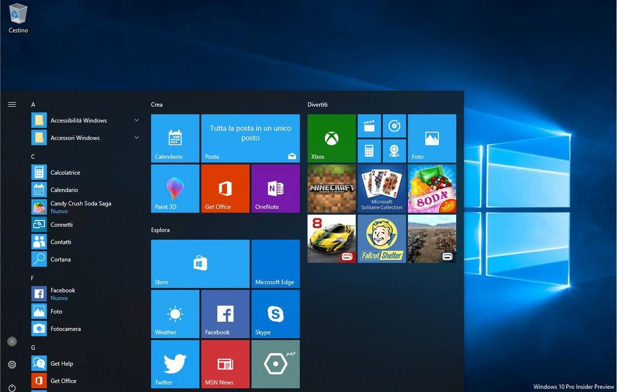Screen dimensions: 617x392
Task: Click the letter A section header
Action: (33, 105)
